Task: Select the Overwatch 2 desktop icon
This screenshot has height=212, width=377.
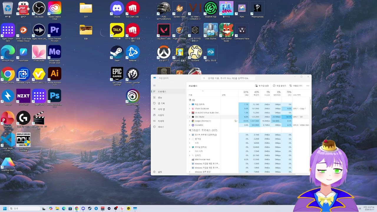Action: click(x=164, y=54)
